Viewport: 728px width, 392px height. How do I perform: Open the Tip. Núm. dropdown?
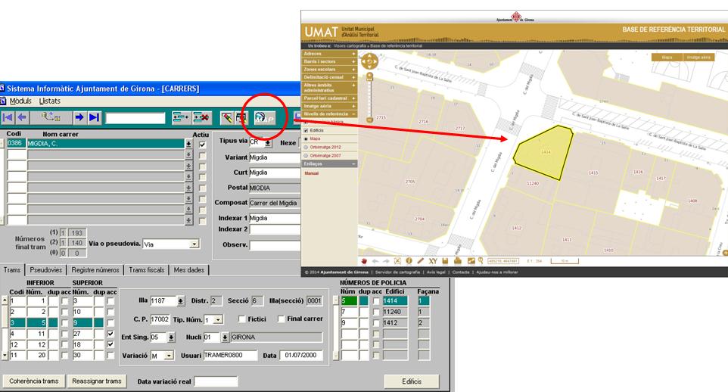click(218, 319)
